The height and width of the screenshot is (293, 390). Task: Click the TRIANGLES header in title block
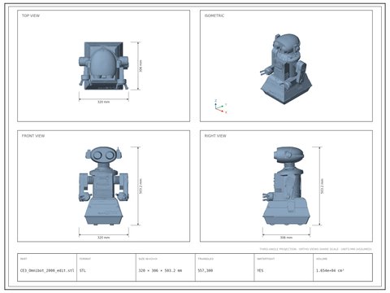click(206, 259)
